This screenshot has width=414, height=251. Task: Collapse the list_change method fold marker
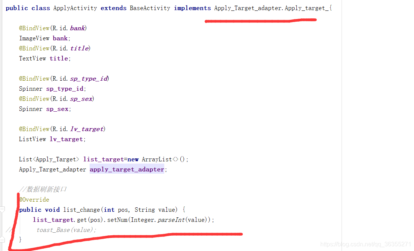click(2, 210)
